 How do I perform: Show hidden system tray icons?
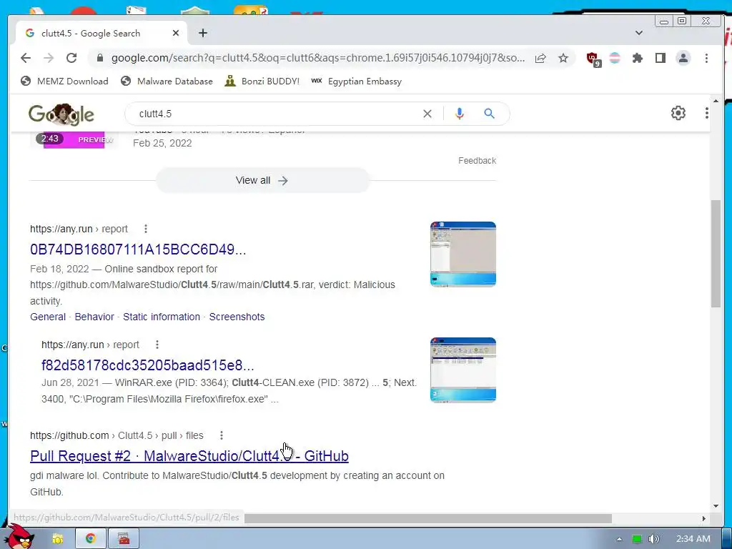(619, 539)
